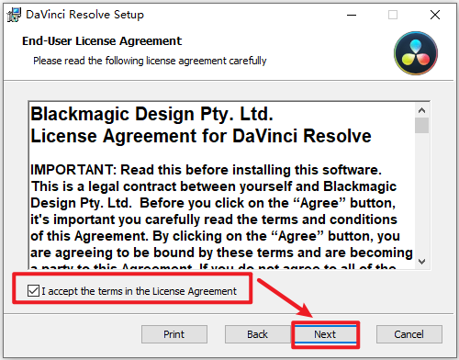Click inside the IMPORTANT paragraph of the license
Image resolution: width=459 pixels, height=360 pixels.
point(221,211)
